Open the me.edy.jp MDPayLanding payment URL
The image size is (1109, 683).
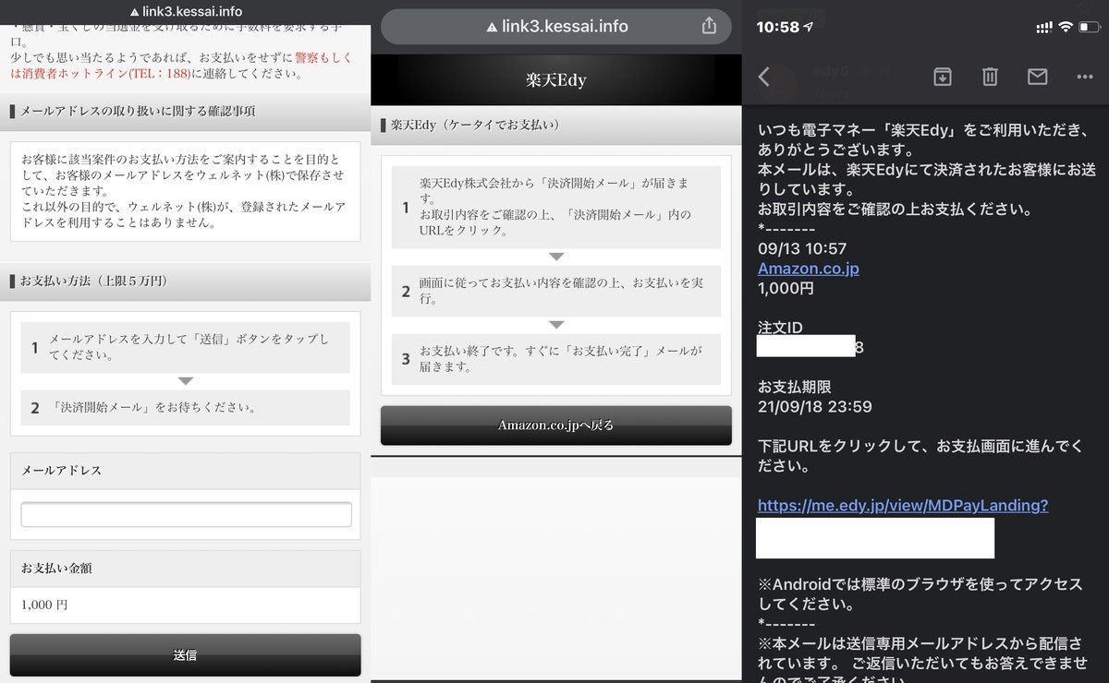pos(903,506)
